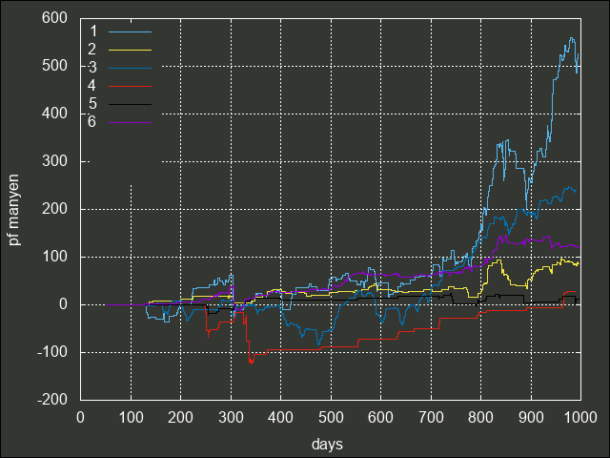The height and width of the screenshot is (458, 610).
Task: Click legend label "5"
Action: pyautogui.click(x=92, y=104)
